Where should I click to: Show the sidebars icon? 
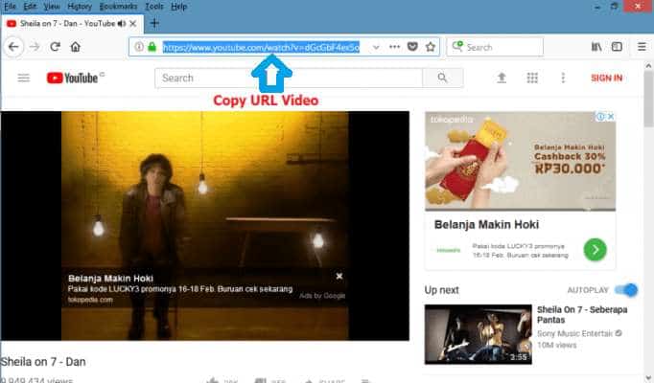coord(617,47)
